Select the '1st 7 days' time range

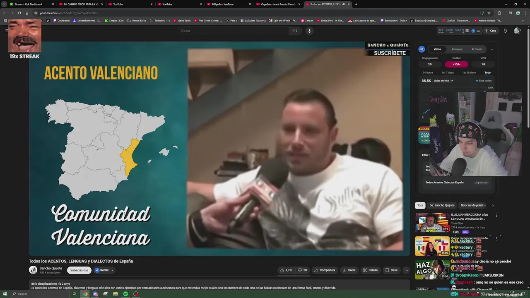(x=448, y=72)
